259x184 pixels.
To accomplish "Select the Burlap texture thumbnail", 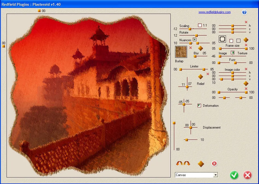I will 181,52.
